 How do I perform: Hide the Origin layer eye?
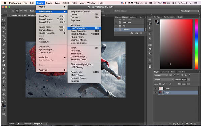(x=155, y=93)
